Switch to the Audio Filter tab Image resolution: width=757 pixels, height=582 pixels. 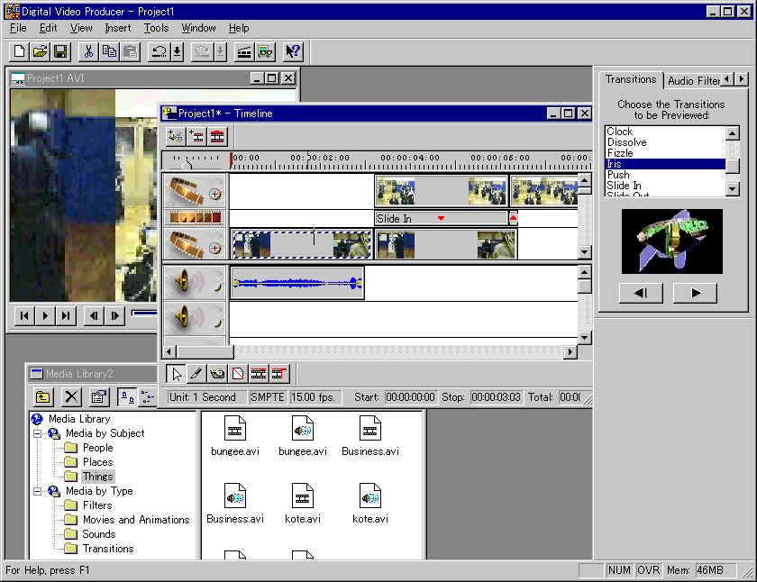click(693, 80)
